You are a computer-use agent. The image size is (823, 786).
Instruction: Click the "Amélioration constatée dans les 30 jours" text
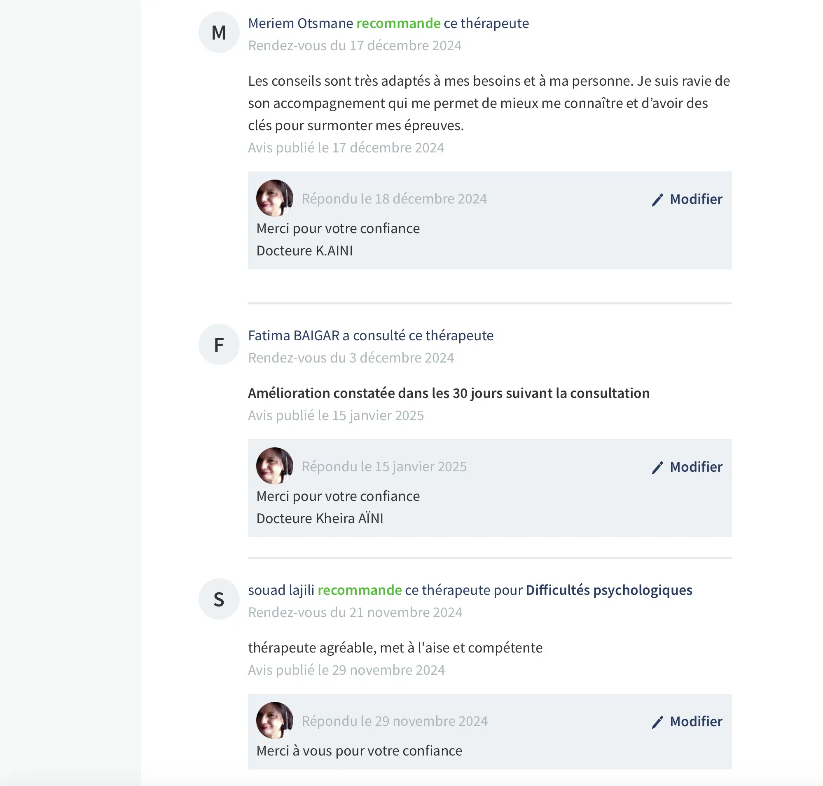(x=448, y=393)
